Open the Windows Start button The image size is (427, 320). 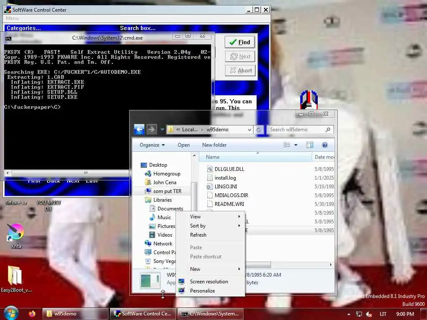pyautogui.click(x=10, y=313)
